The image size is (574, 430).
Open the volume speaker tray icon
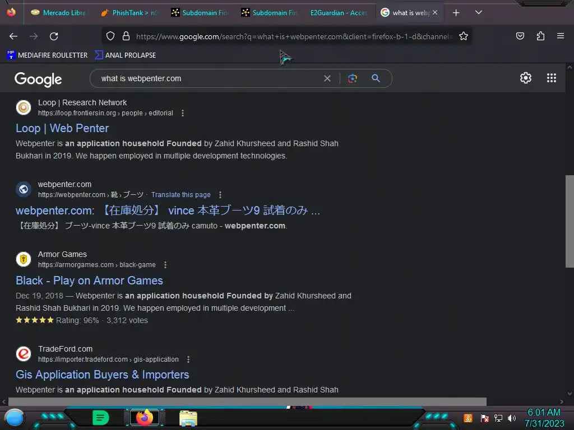(x=512, y=418)
